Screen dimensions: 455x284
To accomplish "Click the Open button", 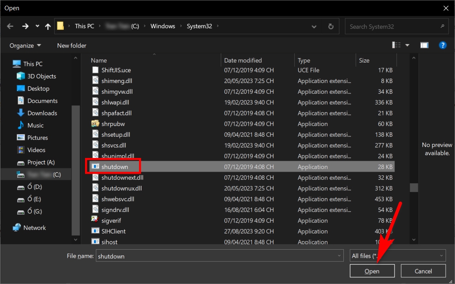I will (372, 271).
